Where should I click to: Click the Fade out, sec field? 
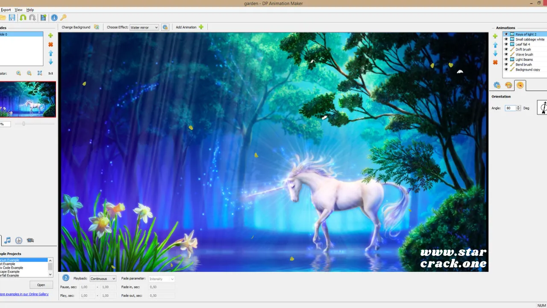162,296
